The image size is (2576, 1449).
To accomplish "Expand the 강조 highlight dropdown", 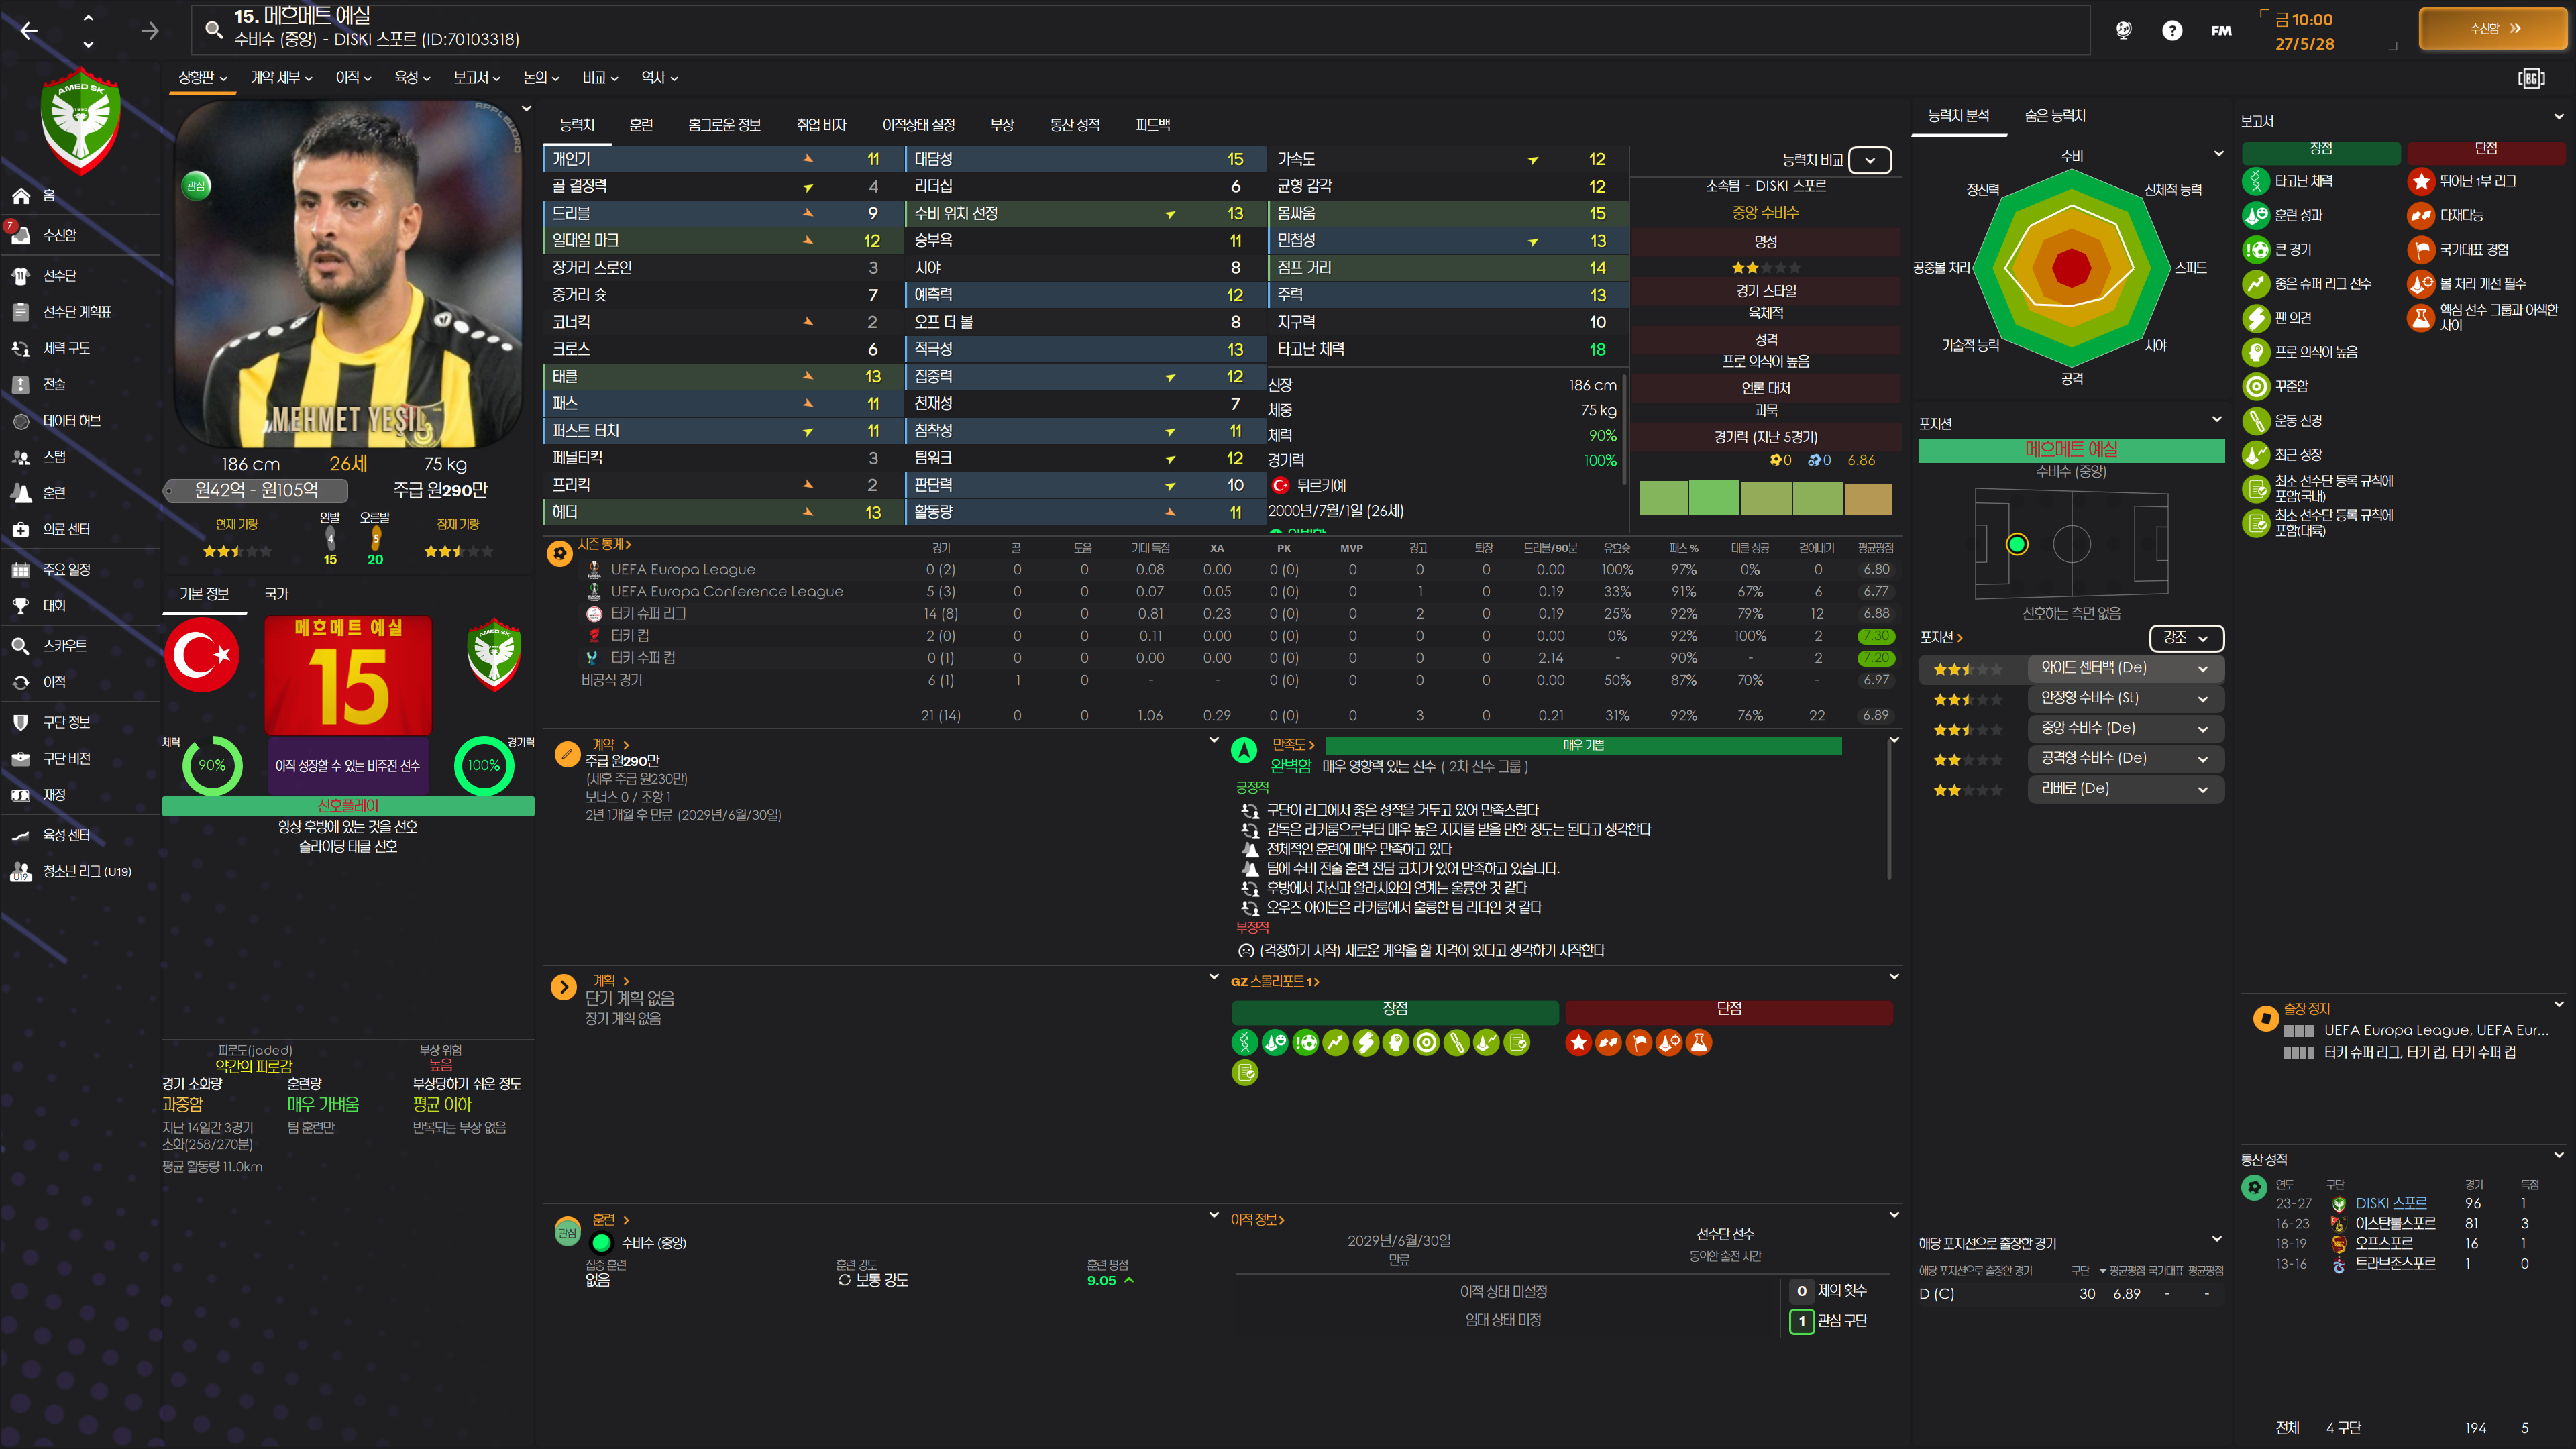I will (x=2186, y=637).
